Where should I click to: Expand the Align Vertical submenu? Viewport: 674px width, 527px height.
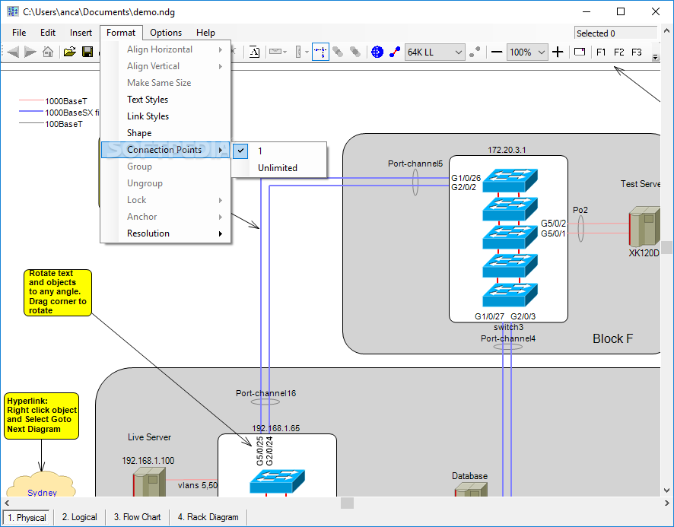point(166,66)
